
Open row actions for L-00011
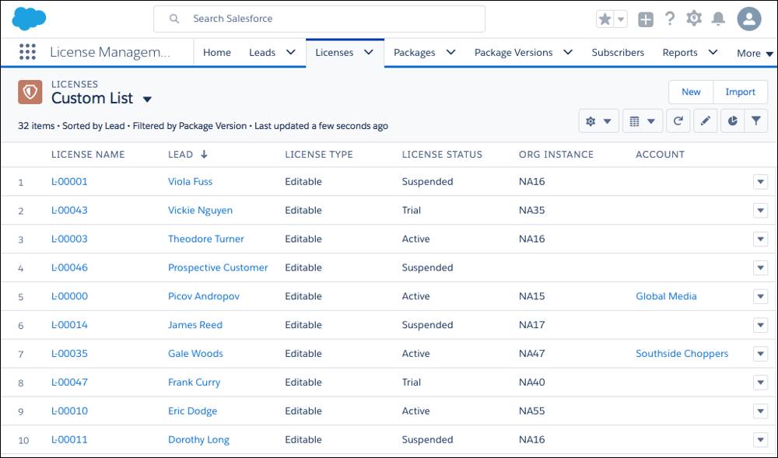[760, 439]
